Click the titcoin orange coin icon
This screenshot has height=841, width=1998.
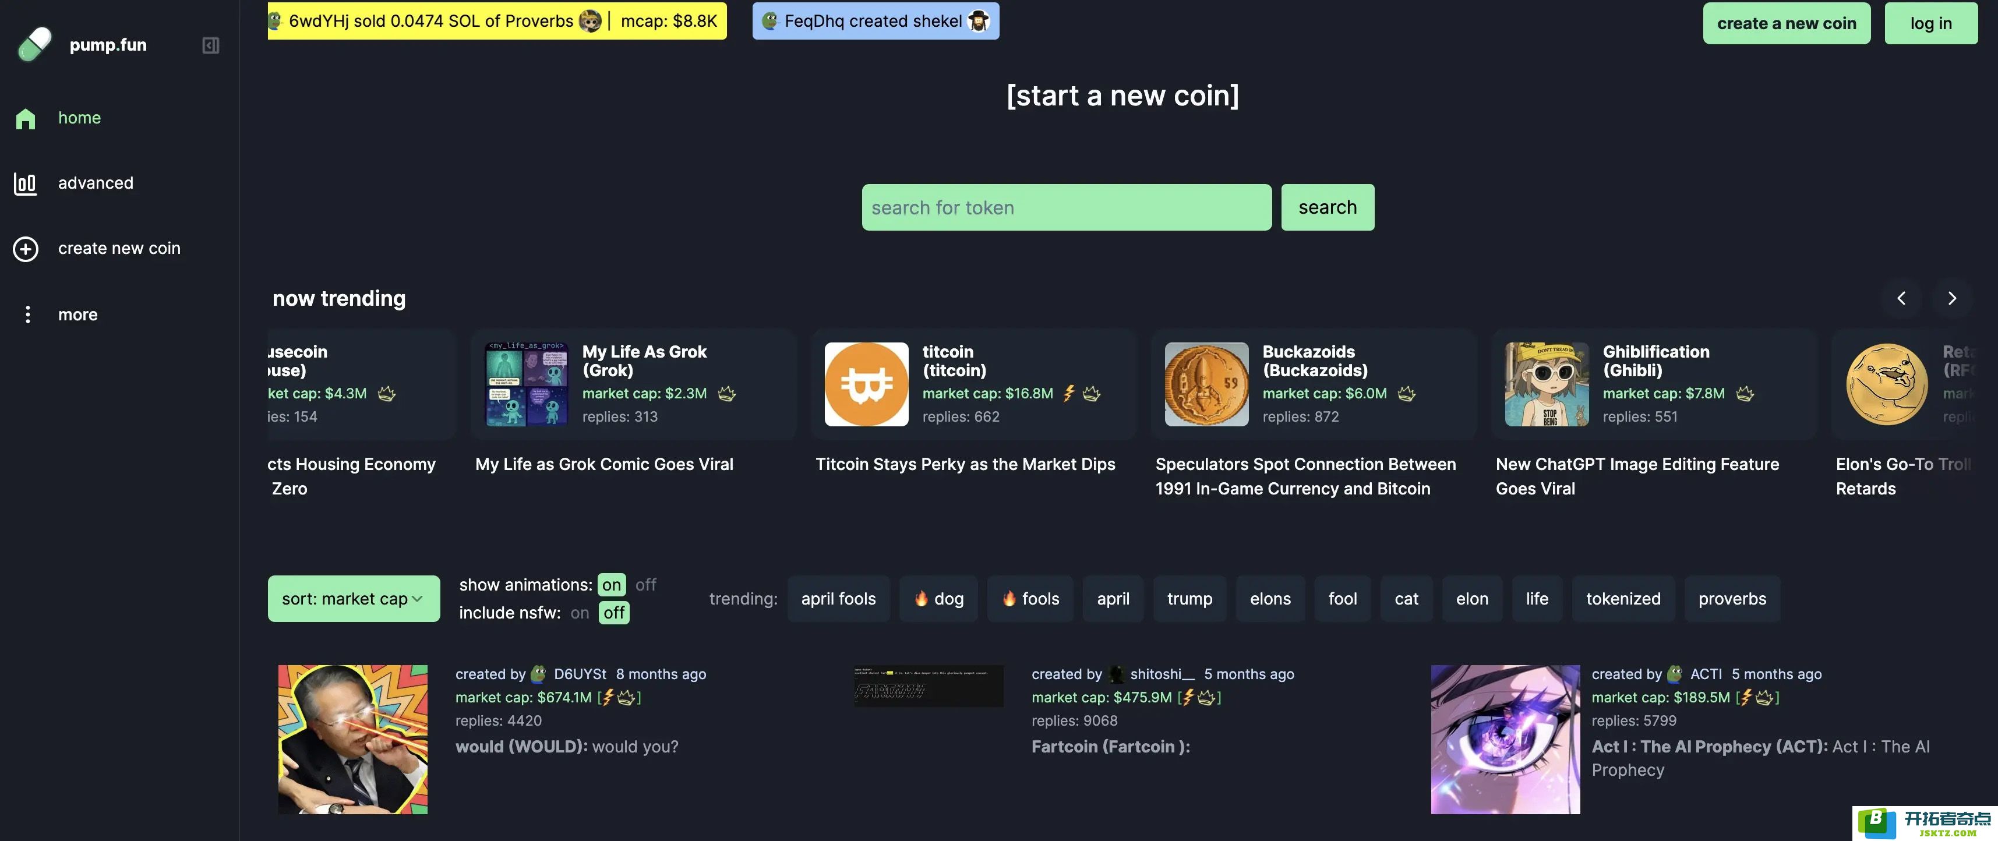tap(866, 384)
